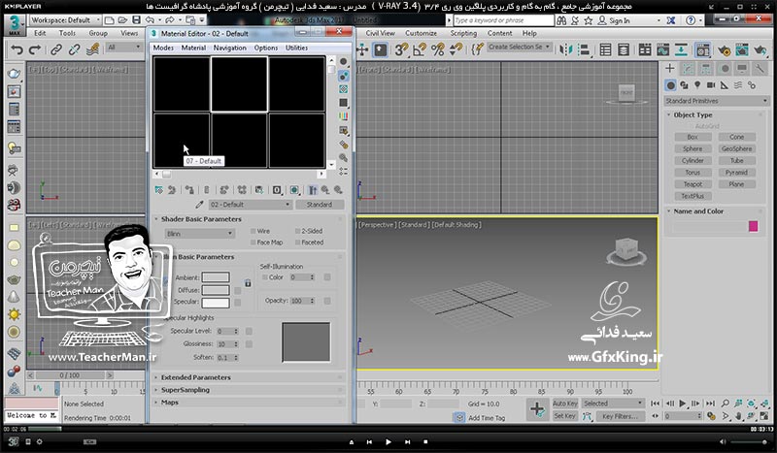Screen dimensions: 777x453
Task: Open the Selected key filter dropdown
Action: (x=613, y=404)
